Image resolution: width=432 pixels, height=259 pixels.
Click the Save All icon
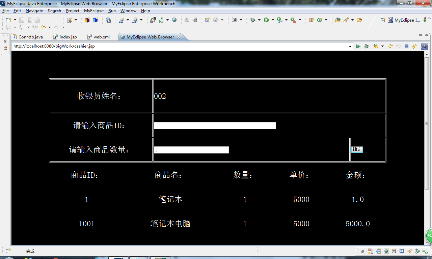point(29,20)
